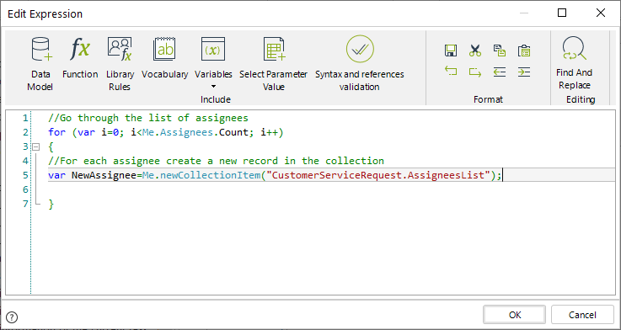Click the closing brace on line 7

tap(51, 205)
